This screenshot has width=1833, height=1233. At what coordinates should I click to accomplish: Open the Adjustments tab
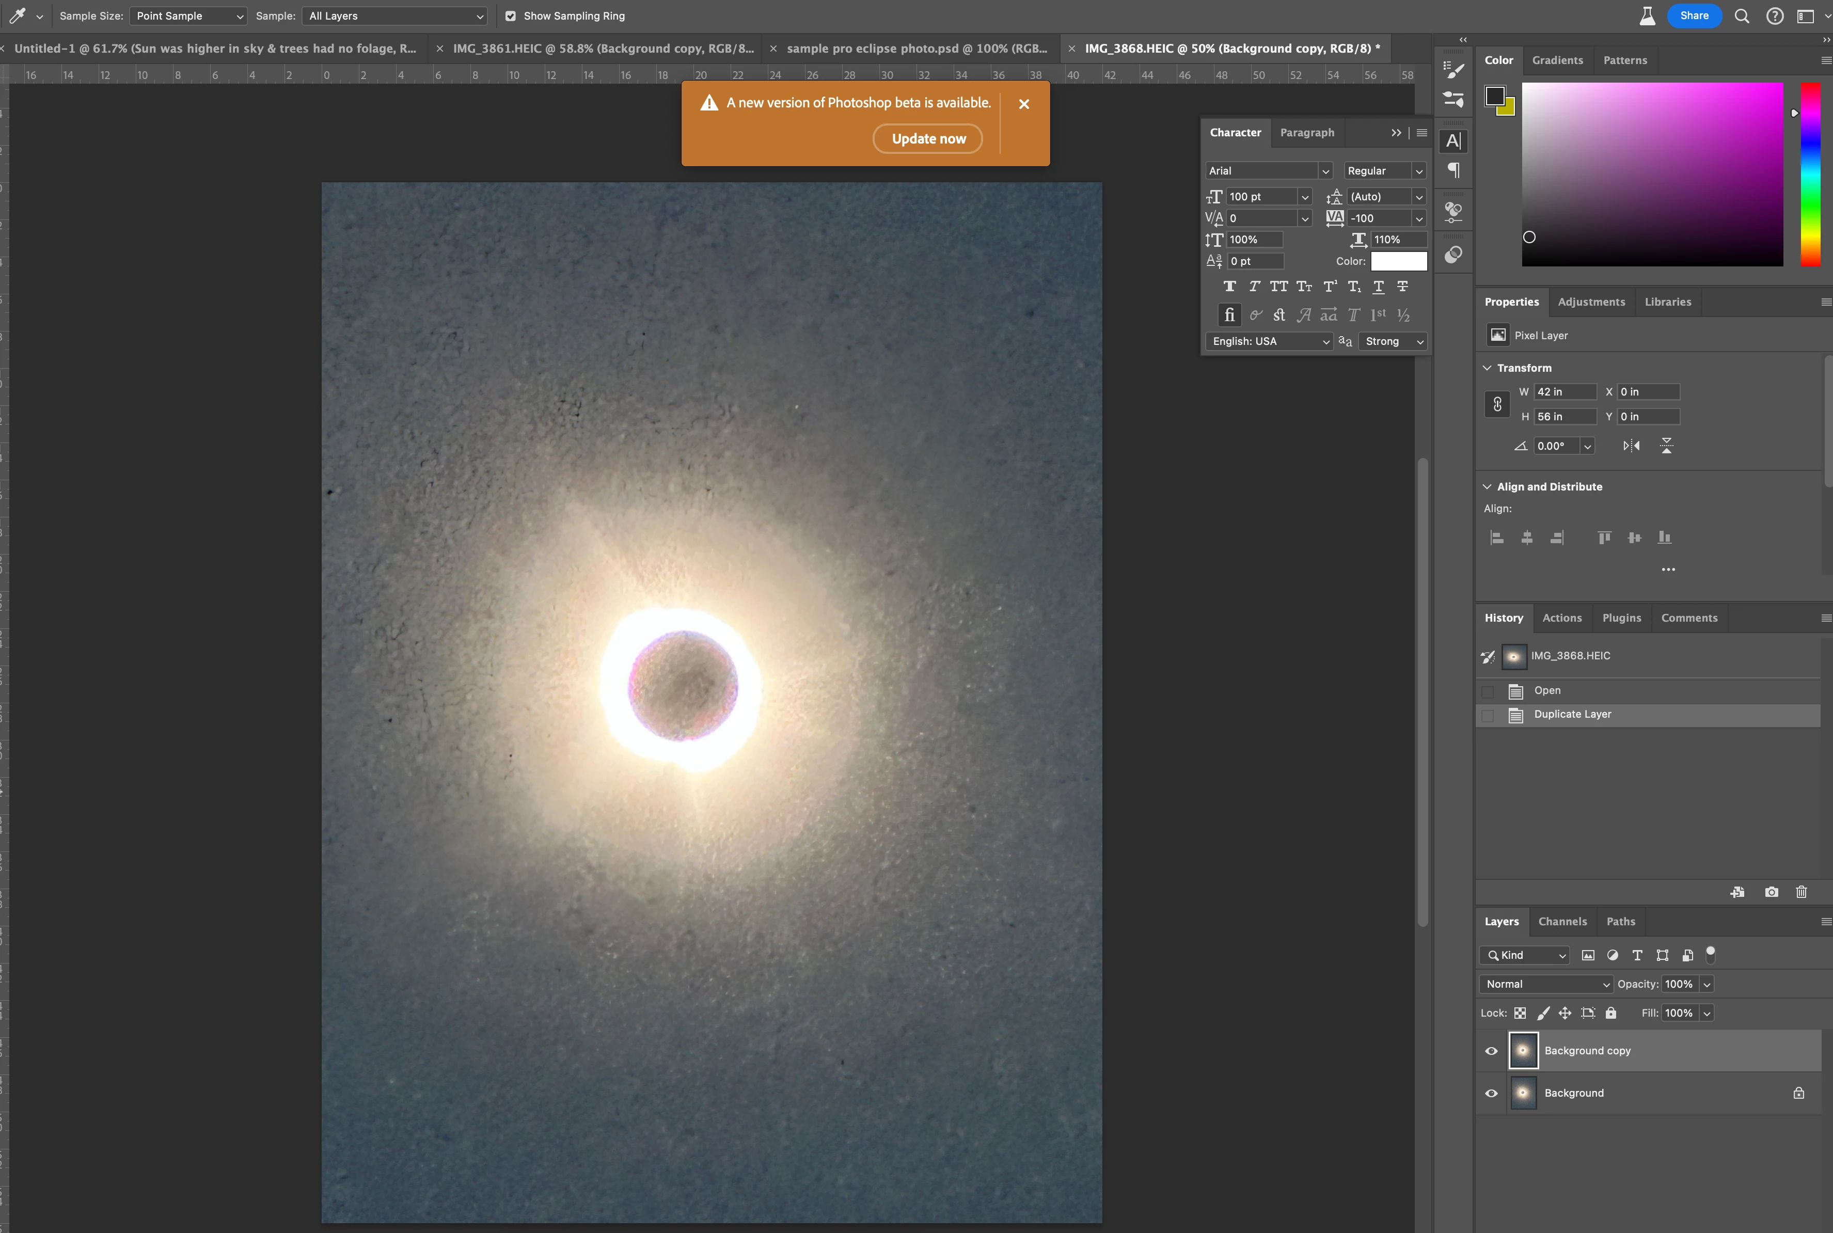coord(1591,302)
